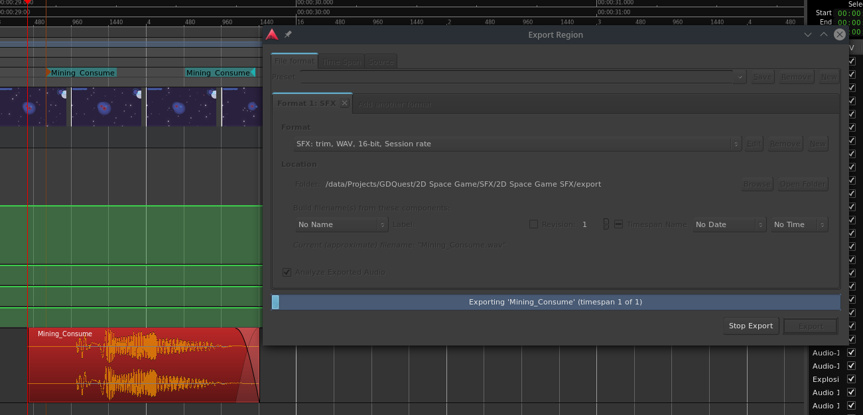This screenshot has width=863, height=415.
Task: Click the export progress bar
Action: point(555,302)
